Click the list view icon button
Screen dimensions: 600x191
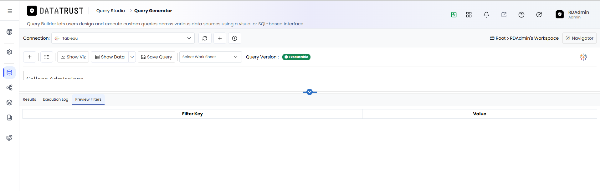pyautogui.click(x=47, y=57)
